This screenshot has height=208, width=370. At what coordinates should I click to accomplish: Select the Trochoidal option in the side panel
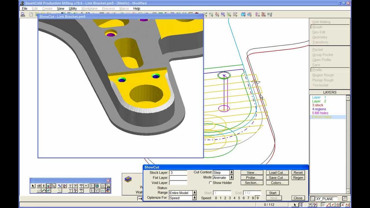click(320, 85)
